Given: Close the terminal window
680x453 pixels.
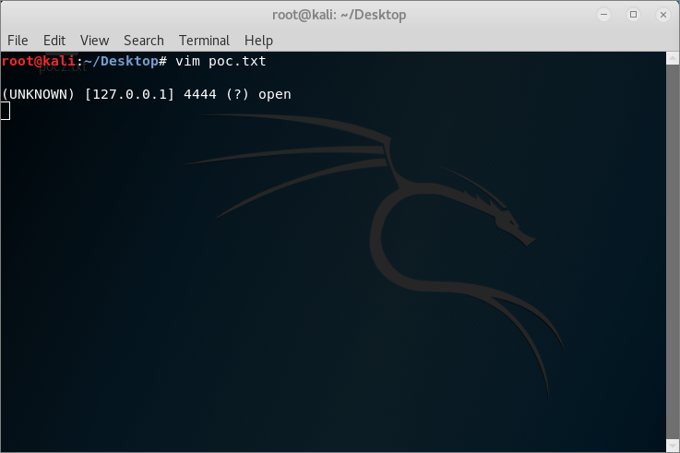Looking at the screenshot, I should pos(663,15).
